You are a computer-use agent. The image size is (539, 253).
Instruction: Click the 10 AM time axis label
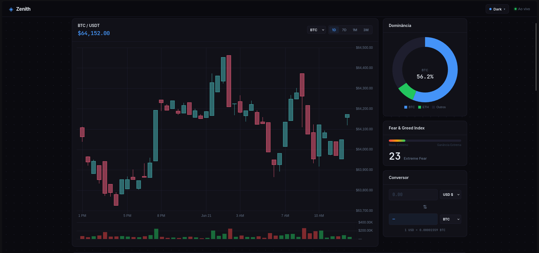click(319, 216)
